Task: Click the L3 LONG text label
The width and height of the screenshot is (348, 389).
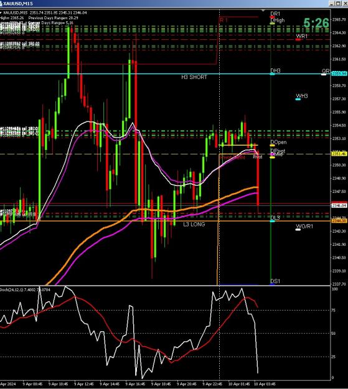Action: pos(194,224)
